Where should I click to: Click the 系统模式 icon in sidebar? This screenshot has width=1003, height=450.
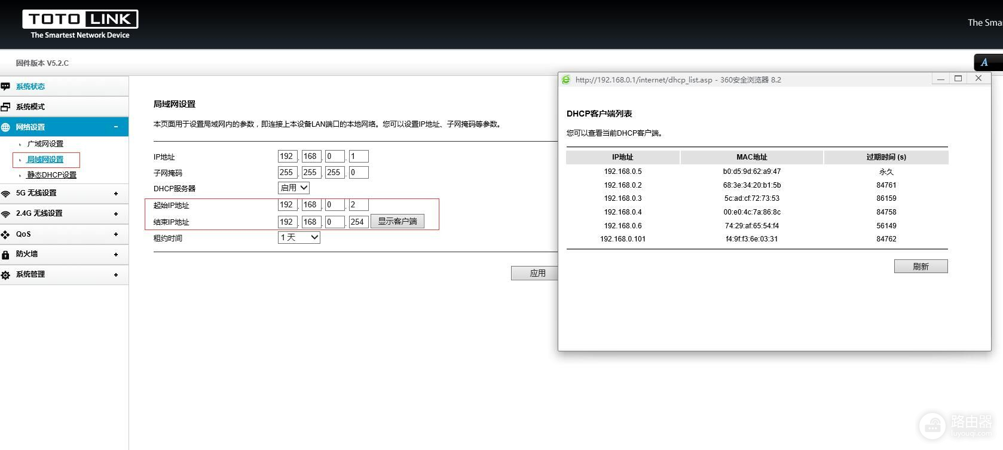click(5, 107)
